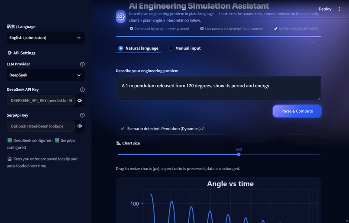Click the gear icon near Computed by scipy
The width and height of the screenshot is (349, 223).
click(x=131, y=29)
